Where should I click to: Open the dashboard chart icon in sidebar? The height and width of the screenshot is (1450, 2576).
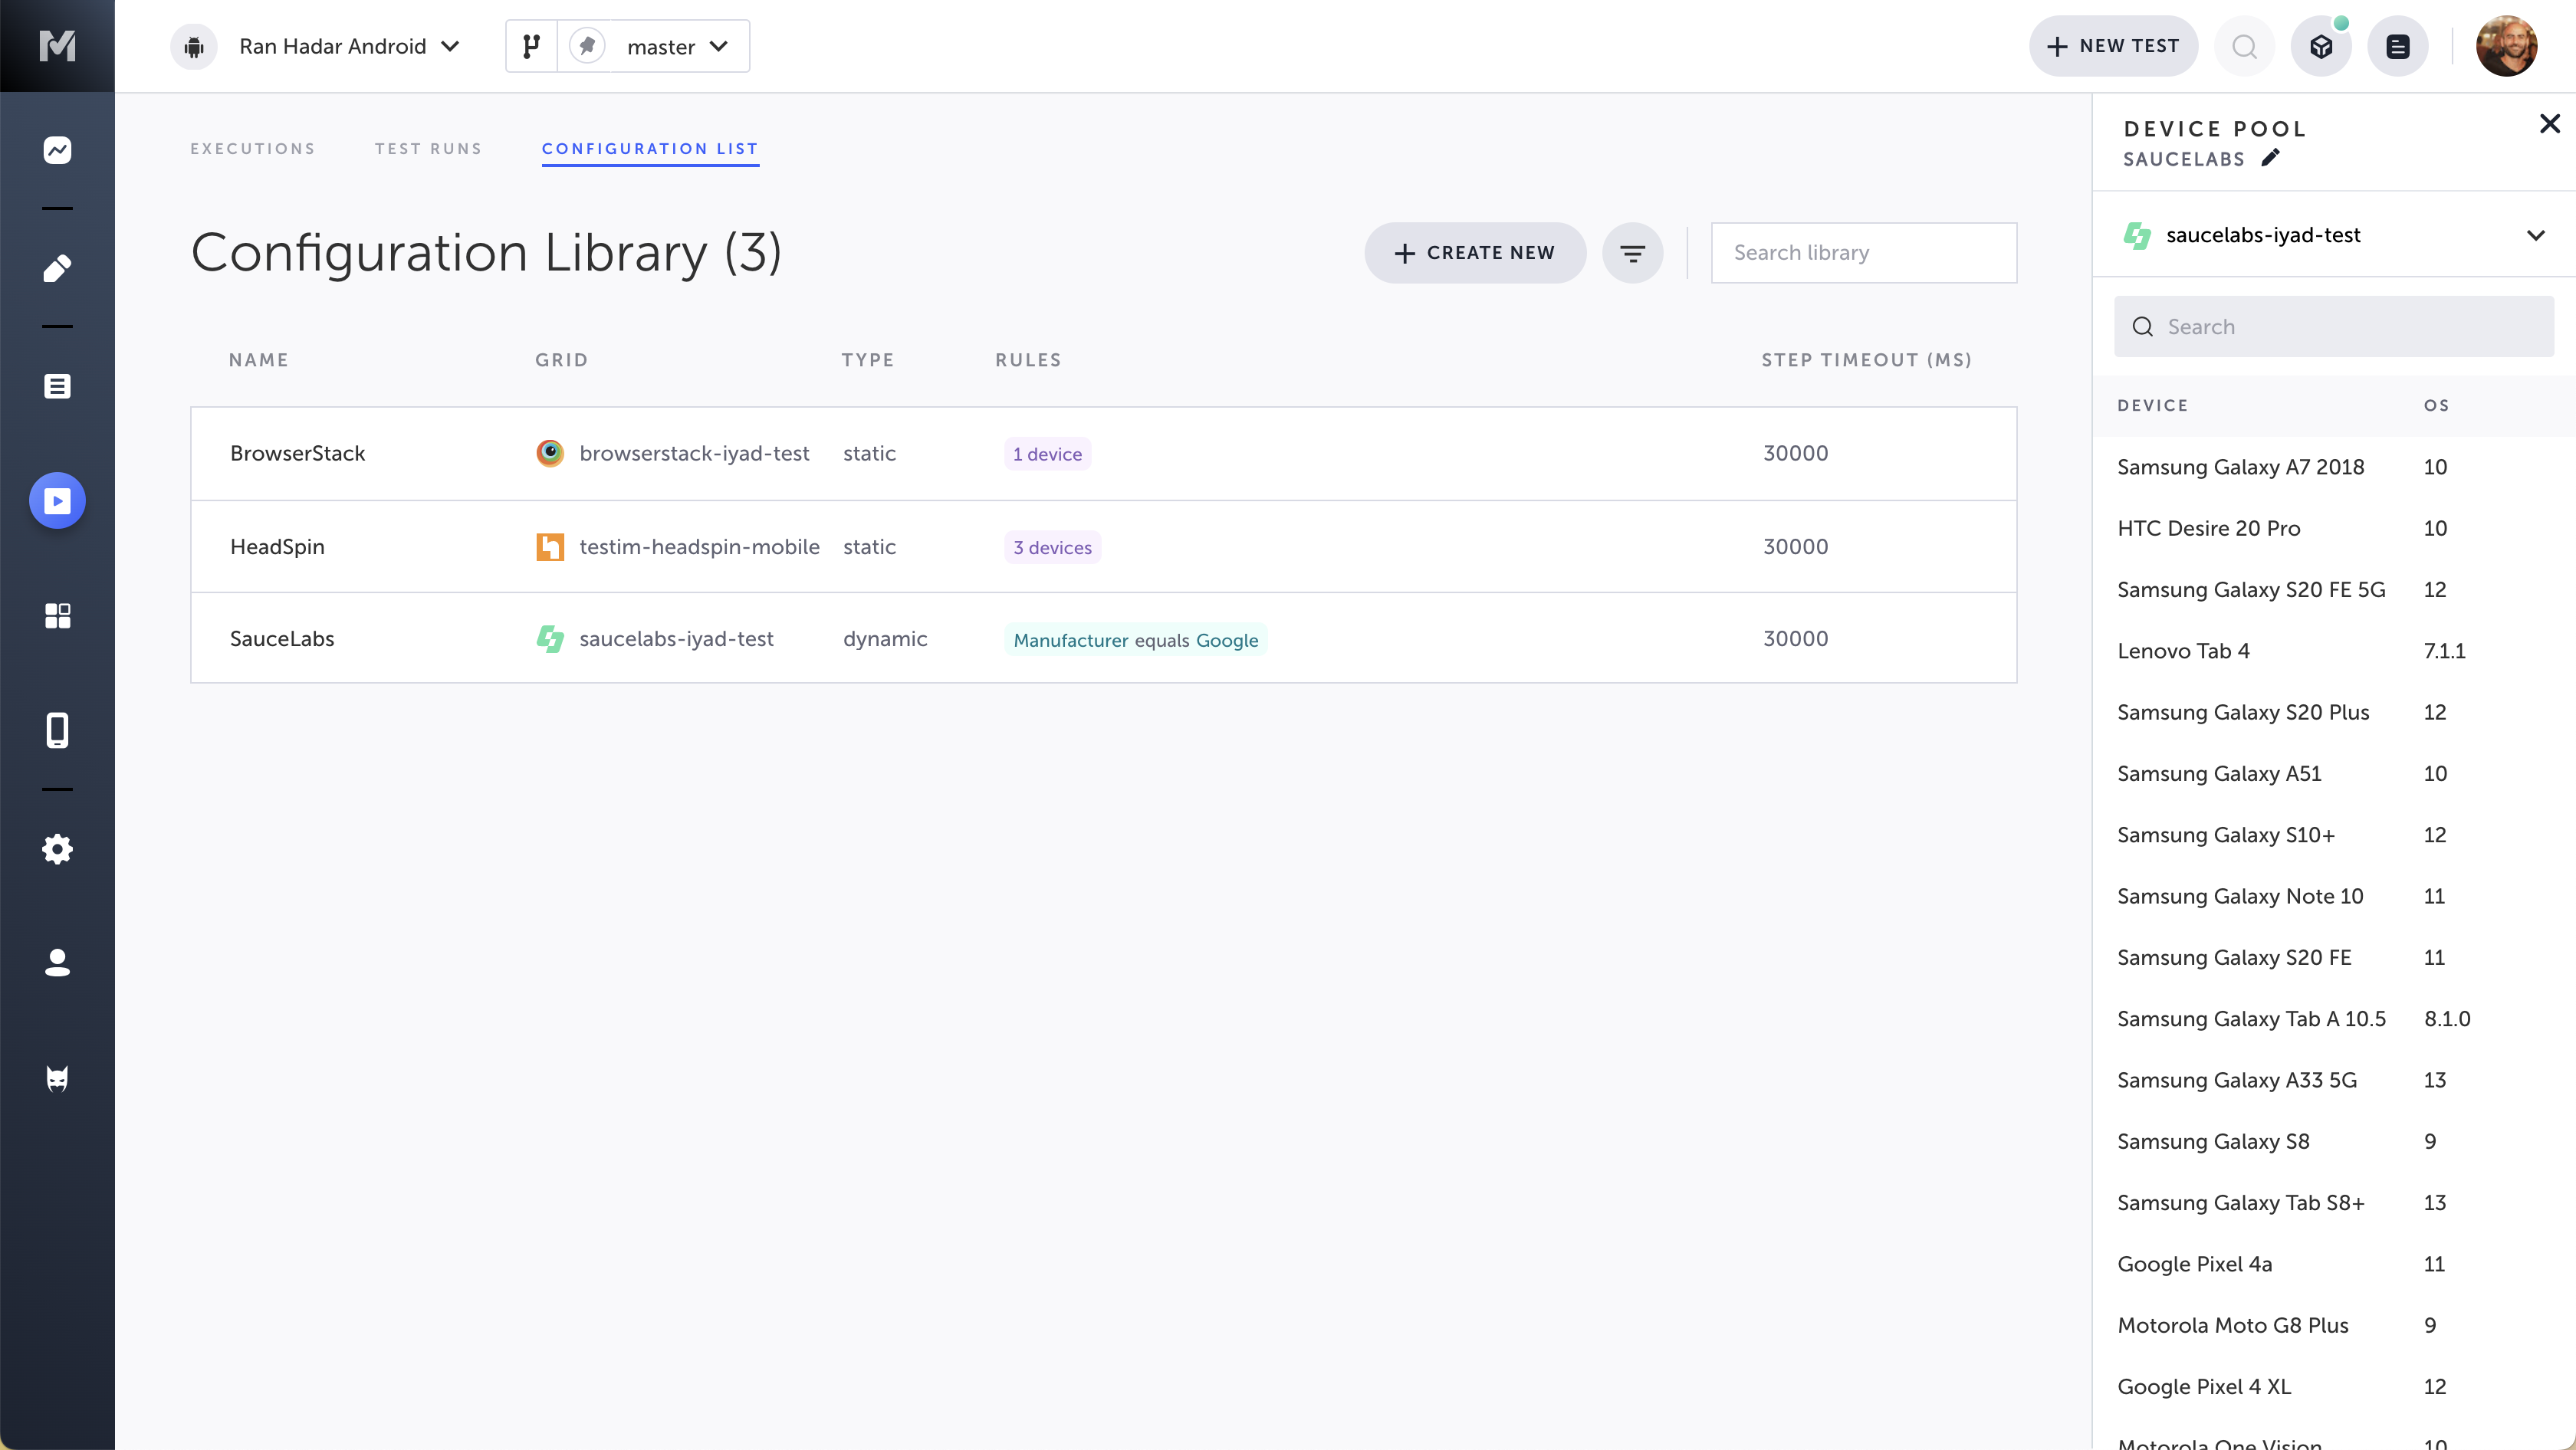click(57, 150)
